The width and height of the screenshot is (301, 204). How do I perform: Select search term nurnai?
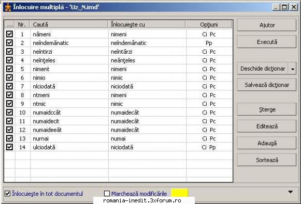tap(41, 138)
